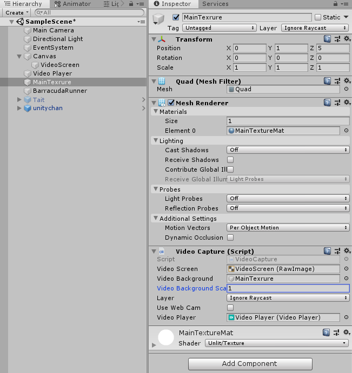
Task: Select BarracudaRunner in the hierarchy
Action: [x=60, y=91]
